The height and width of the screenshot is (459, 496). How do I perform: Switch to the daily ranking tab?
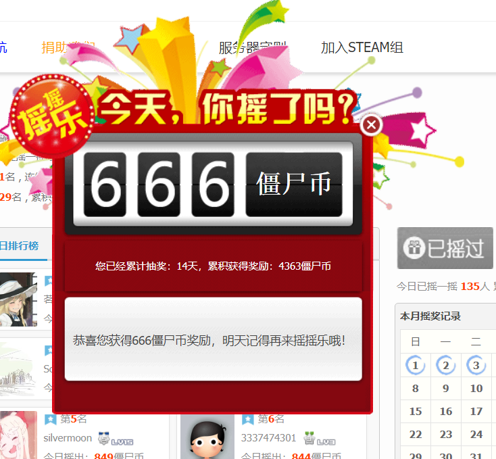[x=20, y=245]
